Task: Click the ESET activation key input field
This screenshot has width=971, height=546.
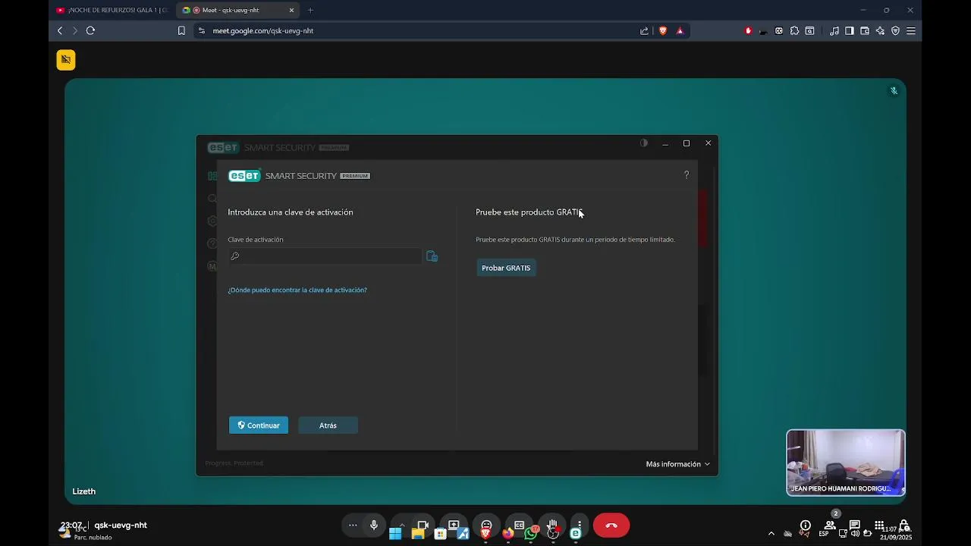Action: click(325, 256)
